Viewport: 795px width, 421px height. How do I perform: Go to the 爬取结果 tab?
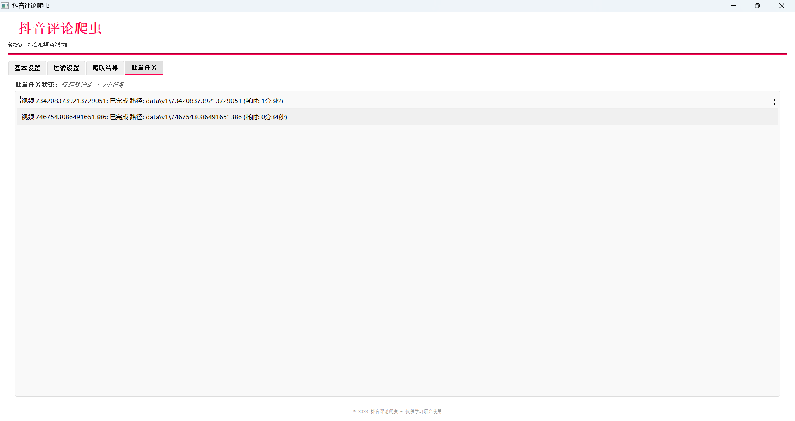pyautogui.click(x=105, y=68)
